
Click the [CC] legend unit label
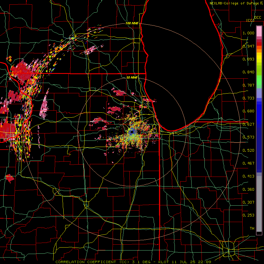tap(250, 20)
